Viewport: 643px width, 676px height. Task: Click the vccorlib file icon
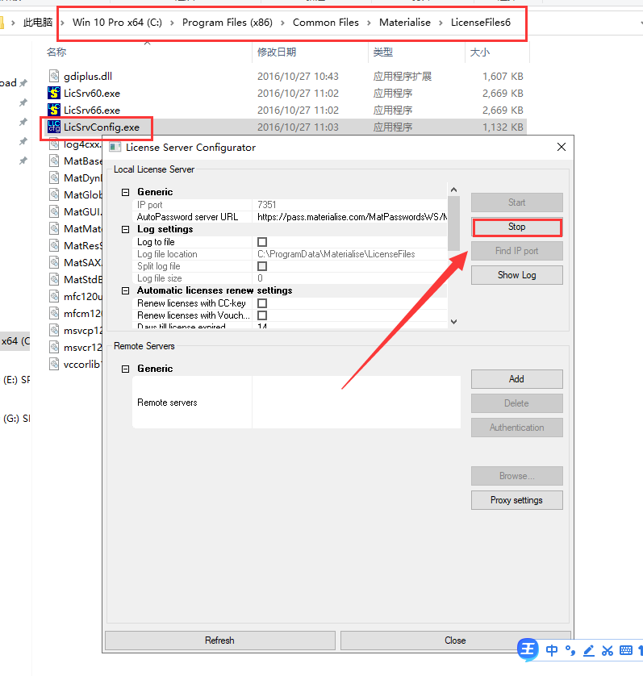[x=54, y=364]
